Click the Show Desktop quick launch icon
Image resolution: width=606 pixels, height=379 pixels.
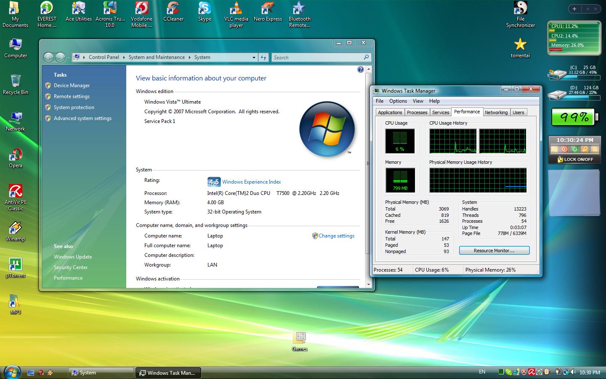click(x=31, y=373)
